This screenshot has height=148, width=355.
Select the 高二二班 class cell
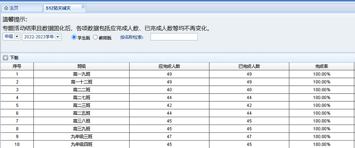[x=81, y=90]
